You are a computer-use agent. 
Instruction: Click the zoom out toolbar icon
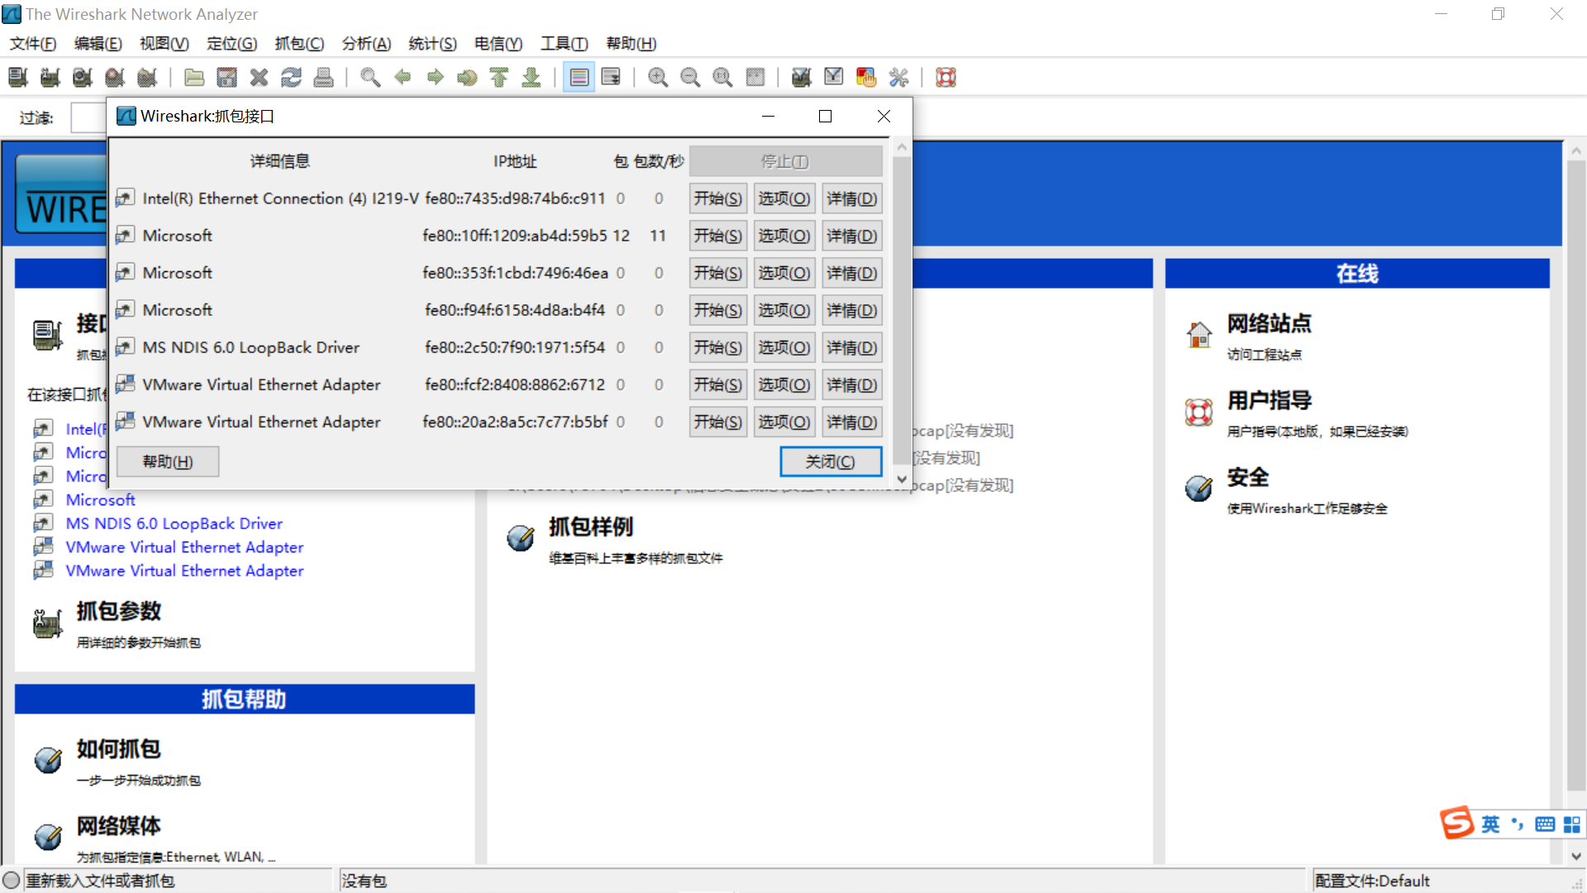click(690, 78)
